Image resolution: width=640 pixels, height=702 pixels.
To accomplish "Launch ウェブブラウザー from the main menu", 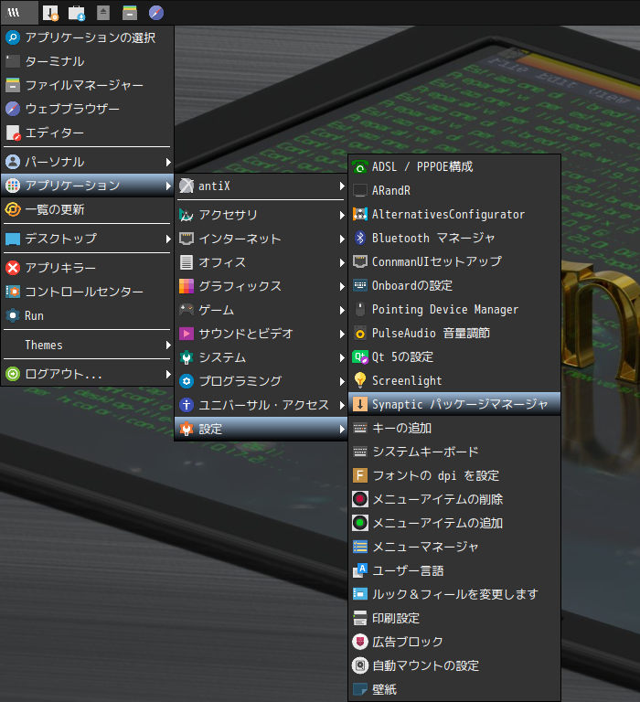I will (88, 109).
